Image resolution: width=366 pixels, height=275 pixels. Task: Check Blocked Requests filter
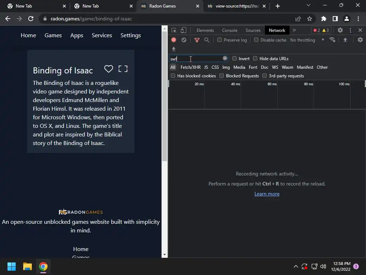pos(222,76)
